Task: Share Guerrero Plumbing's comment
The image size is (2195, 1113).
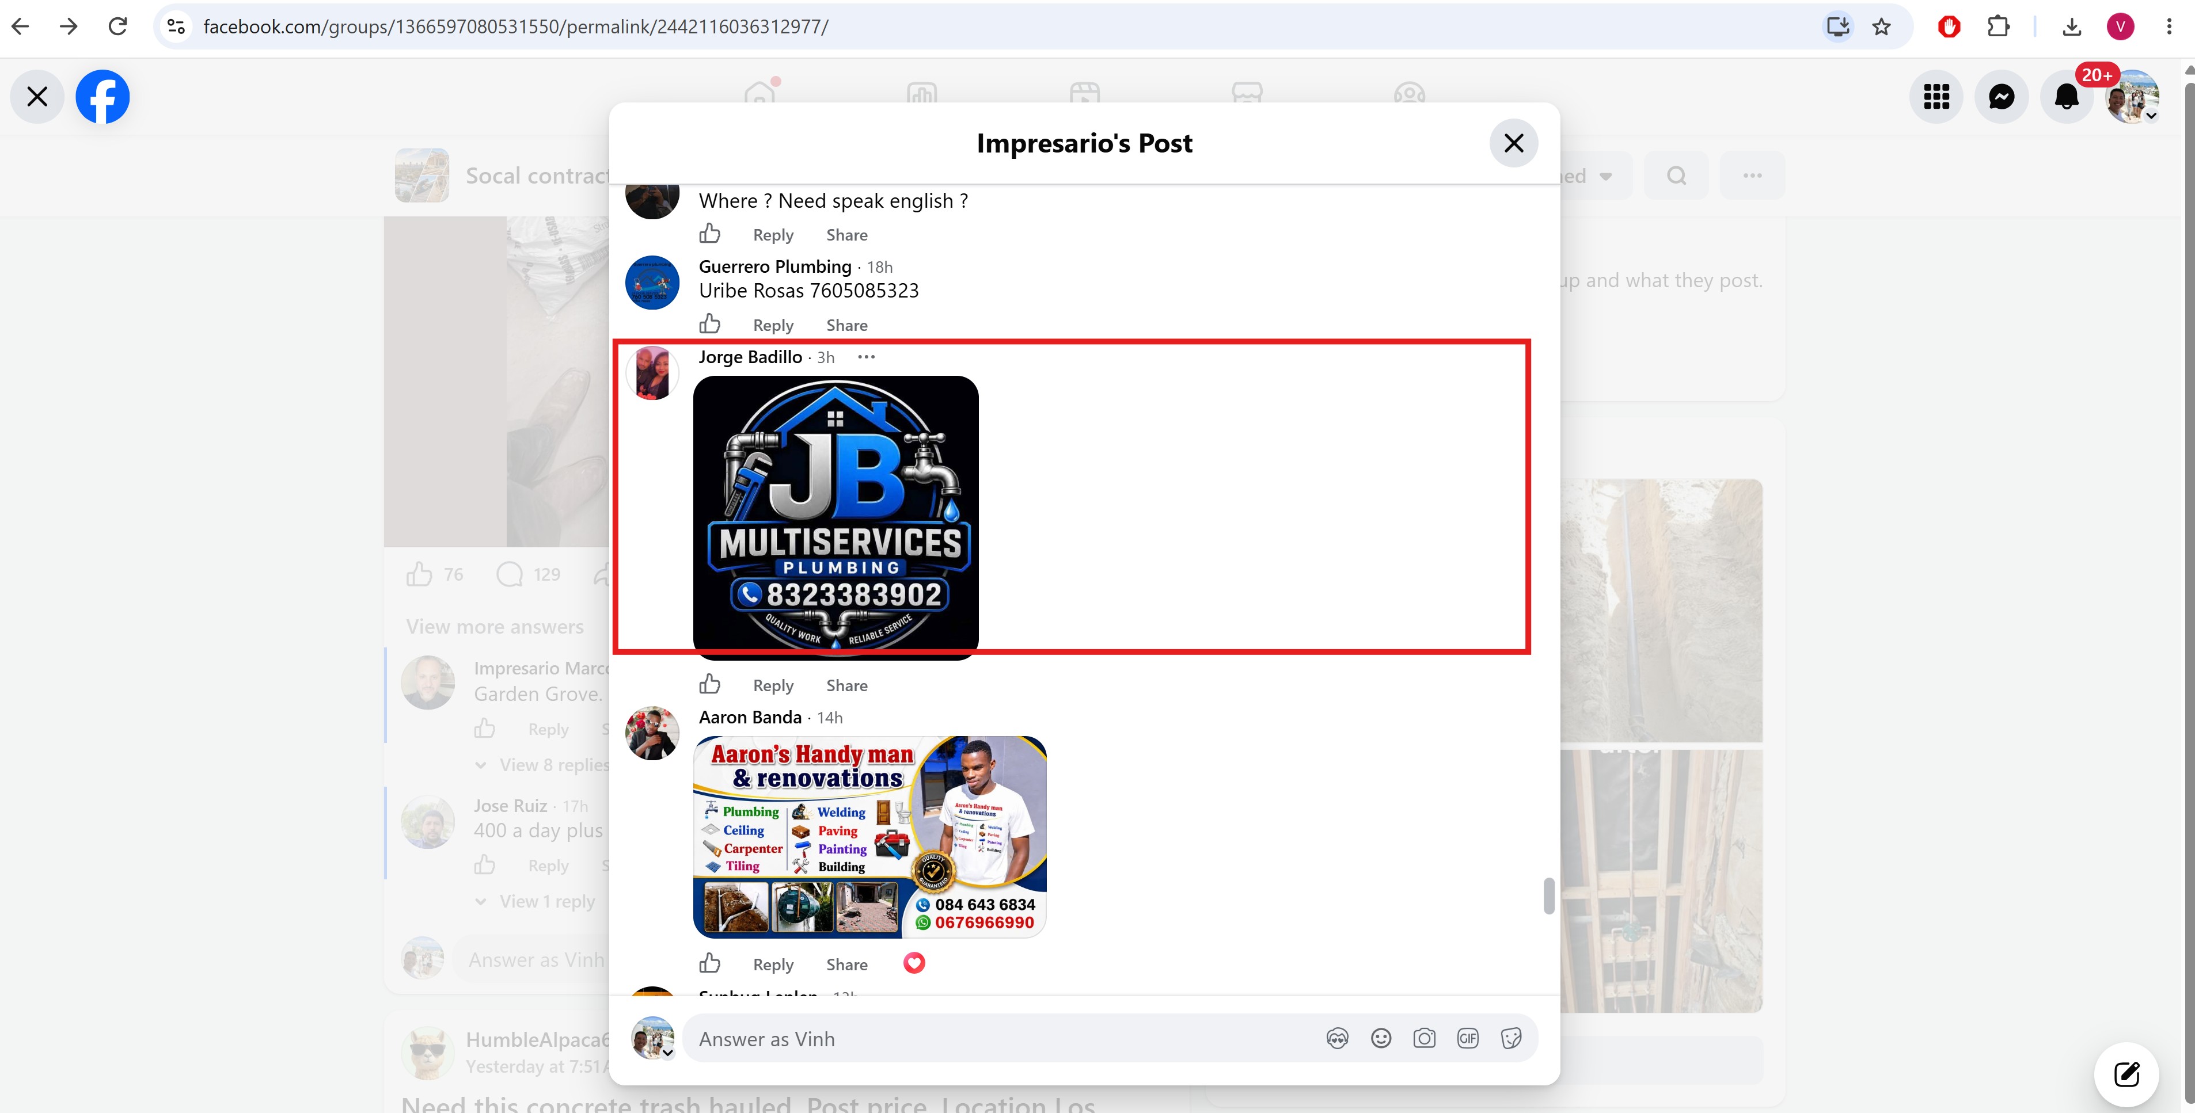Action: point(847,325)
